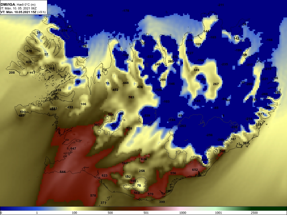Select the 325 map value
Image resolution: width=287 pixels, height=215 pixels.
[x=258, y=124]
